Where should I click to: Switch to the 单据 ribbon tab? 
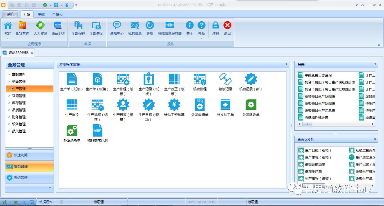tap(41, 14)
